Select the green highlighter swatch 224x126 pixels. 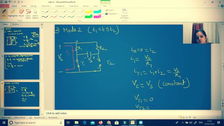click(89, 16)
